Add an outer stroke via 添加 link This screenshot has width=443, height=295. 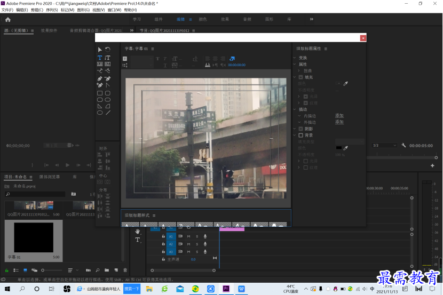click(x=339, y=122)
